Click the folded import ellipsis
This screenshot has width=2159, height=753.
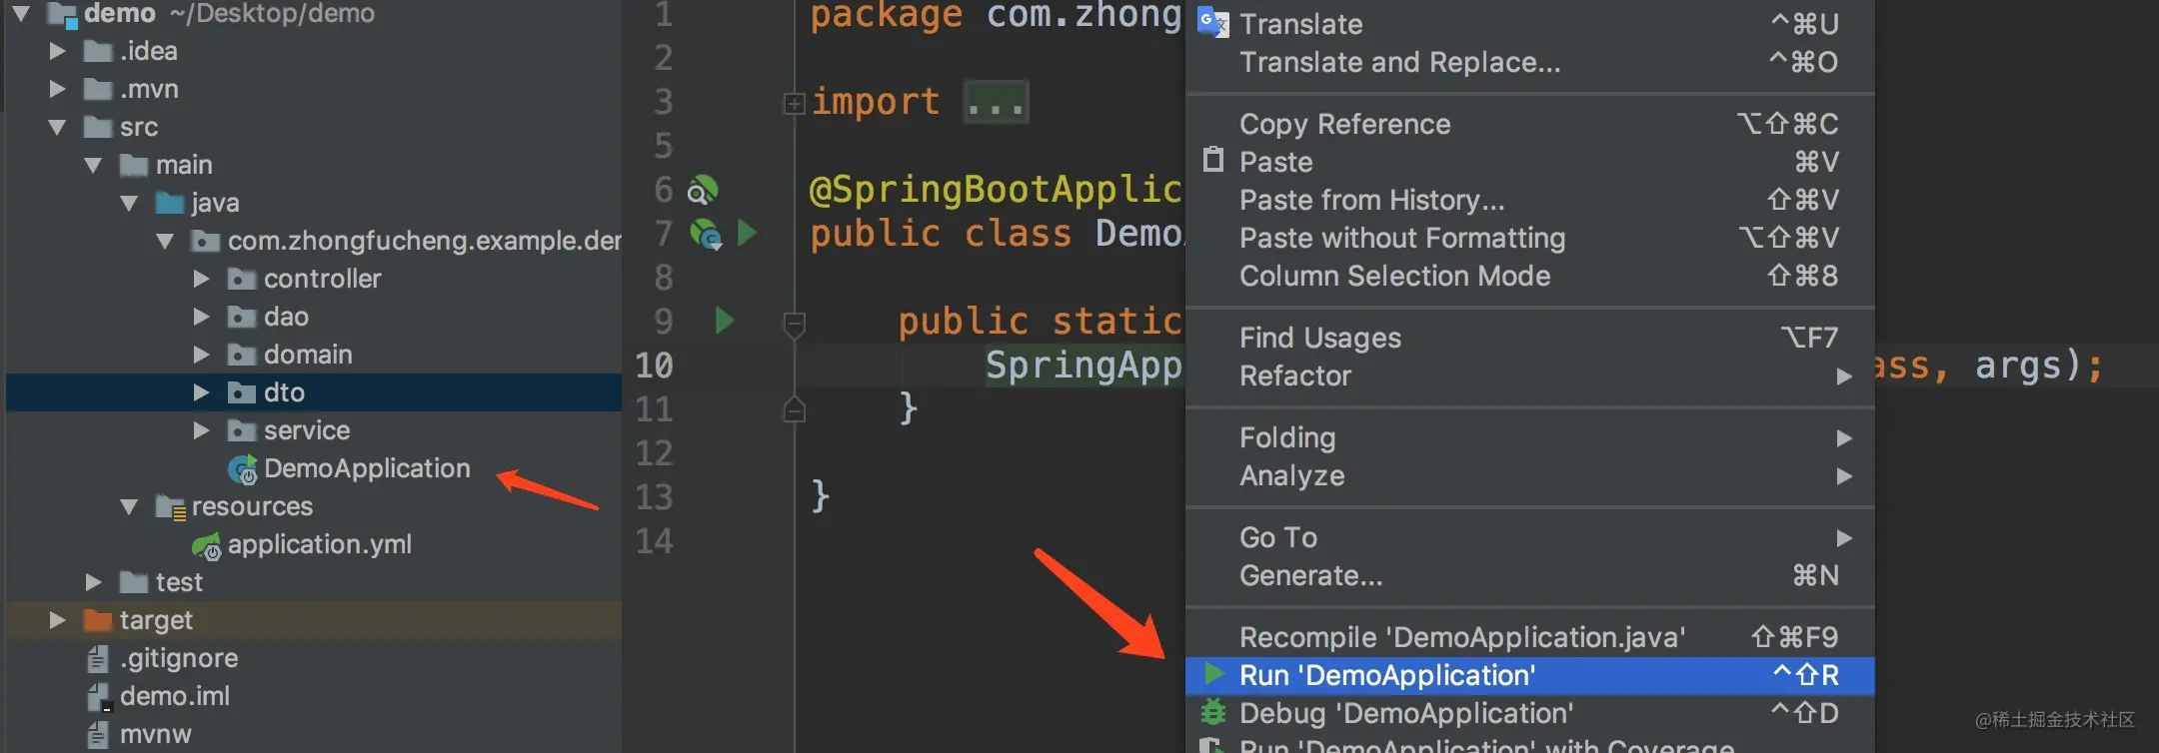pos(996,102)
